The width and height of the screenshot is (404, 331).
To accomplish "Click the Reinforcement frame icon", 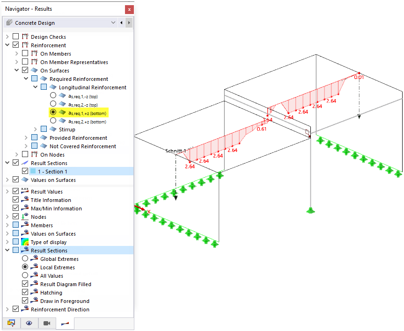I will tap(25, 45).
